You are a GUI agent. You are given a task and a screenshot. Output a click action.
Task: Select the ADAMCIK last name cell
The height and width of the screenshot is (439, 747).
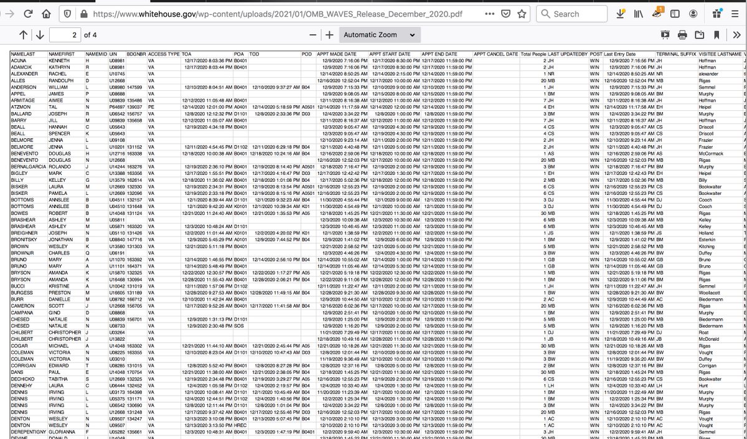[22, 67]
